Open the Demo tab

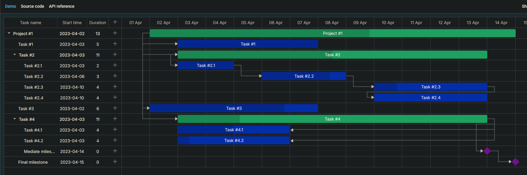pyautogui.click(x=10, y=6)
